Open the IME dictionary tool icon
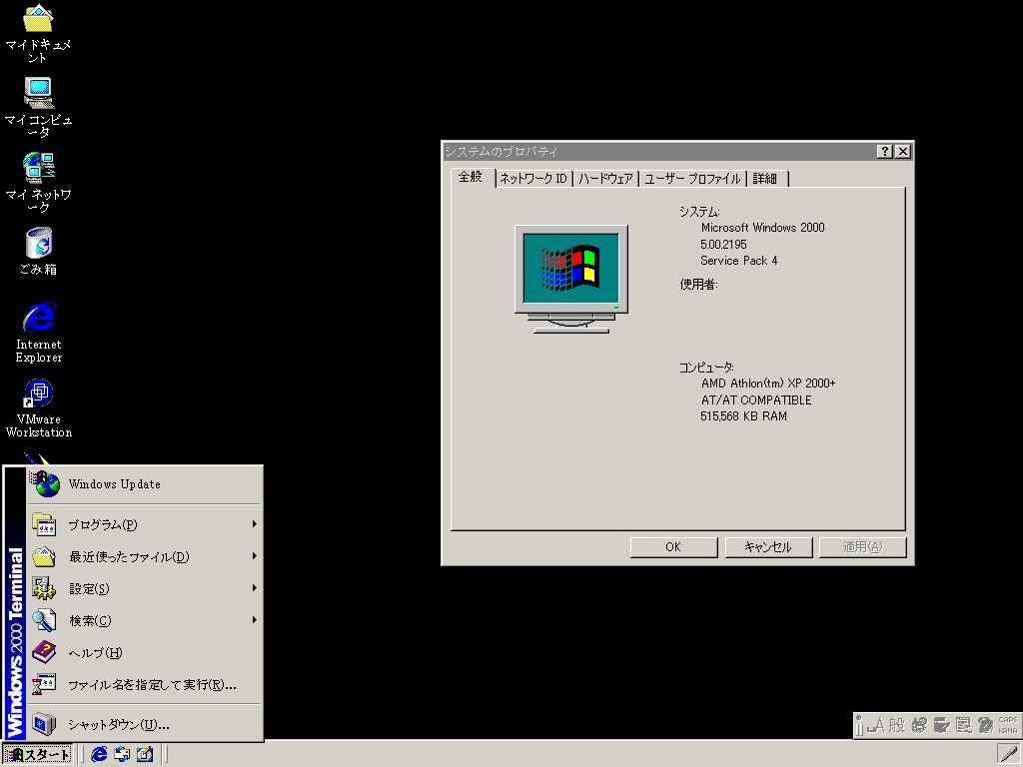This screenshot has height=767, width=1023. pyautogui.click(x=941, y=725)
